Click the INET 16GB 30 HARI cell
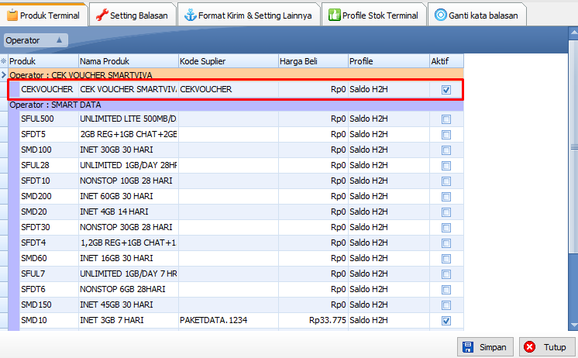 pos(129,258)
